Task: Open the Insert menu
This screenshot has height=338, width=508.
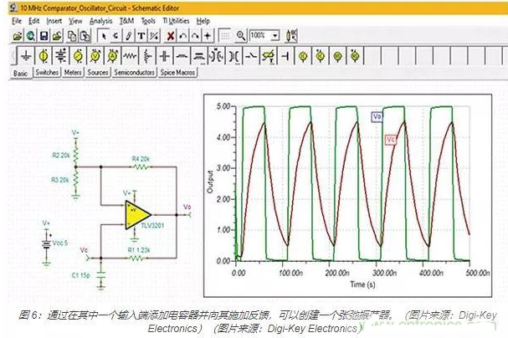Action: click(x=54, y=21)
